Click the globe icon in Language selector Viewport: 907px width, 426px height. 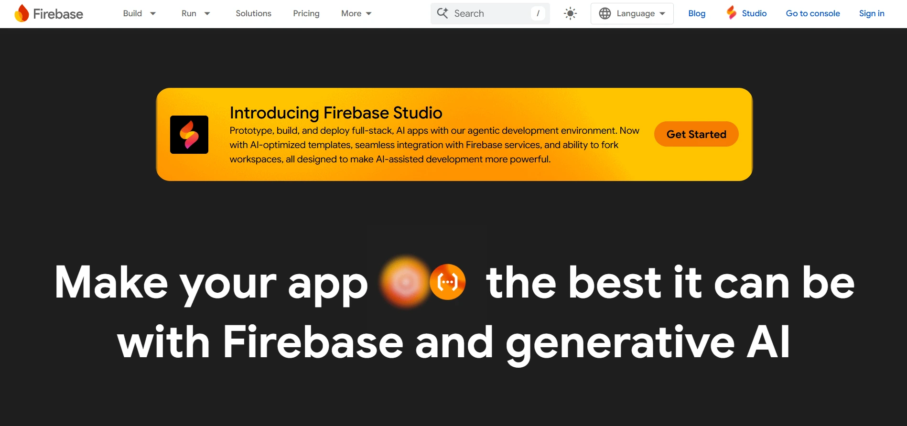605,13
